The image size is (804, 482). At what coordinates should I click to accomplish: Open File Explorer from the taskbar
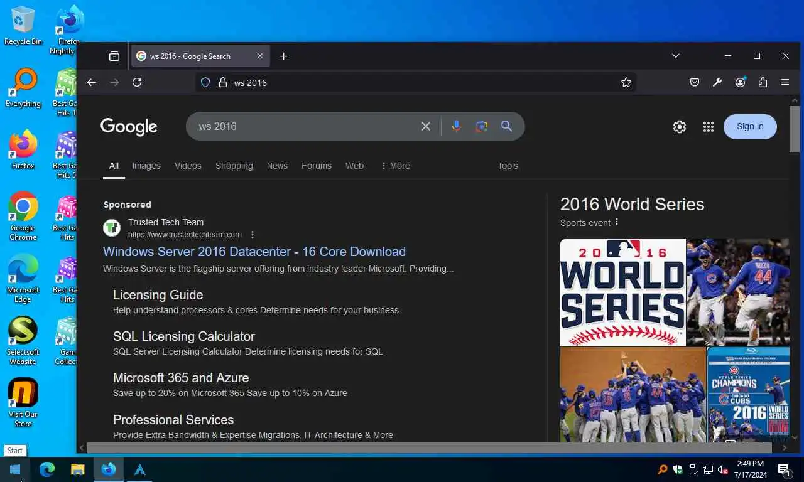click(x=77, y=469)
